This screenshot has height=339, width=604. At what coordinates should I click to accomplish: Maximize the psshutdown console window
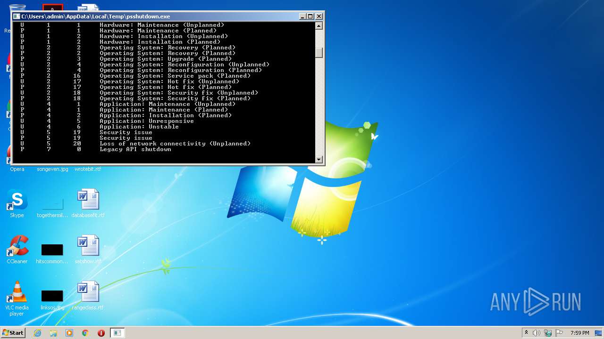(310, 16)
